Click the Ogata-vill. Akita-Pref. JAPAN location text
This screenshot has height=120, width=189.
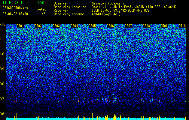coord(134,7)
